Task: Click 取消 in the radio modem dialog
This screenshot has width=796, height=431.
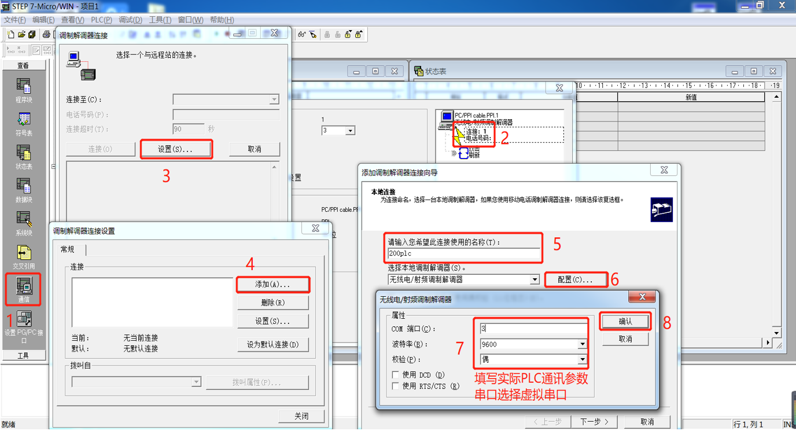Action: pos(625,339)
